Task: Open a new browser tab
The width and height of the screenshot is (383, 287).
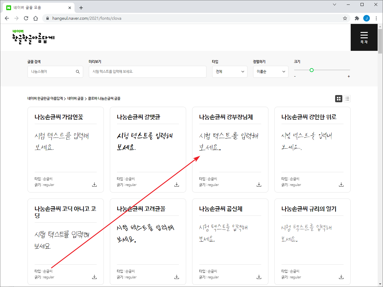Action: coord(81,8)
